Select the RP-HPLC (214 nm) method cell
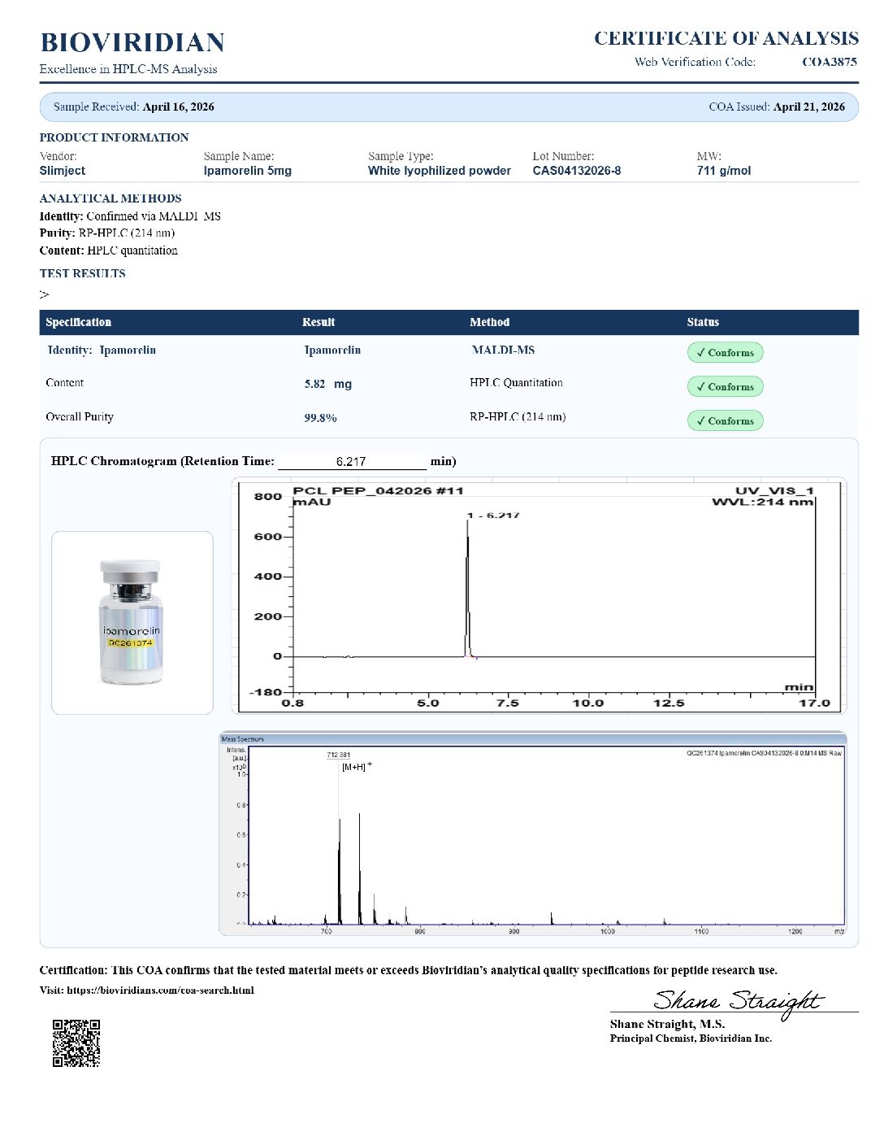The height and width of the screenshot is (1145, 884). point(518,416)
